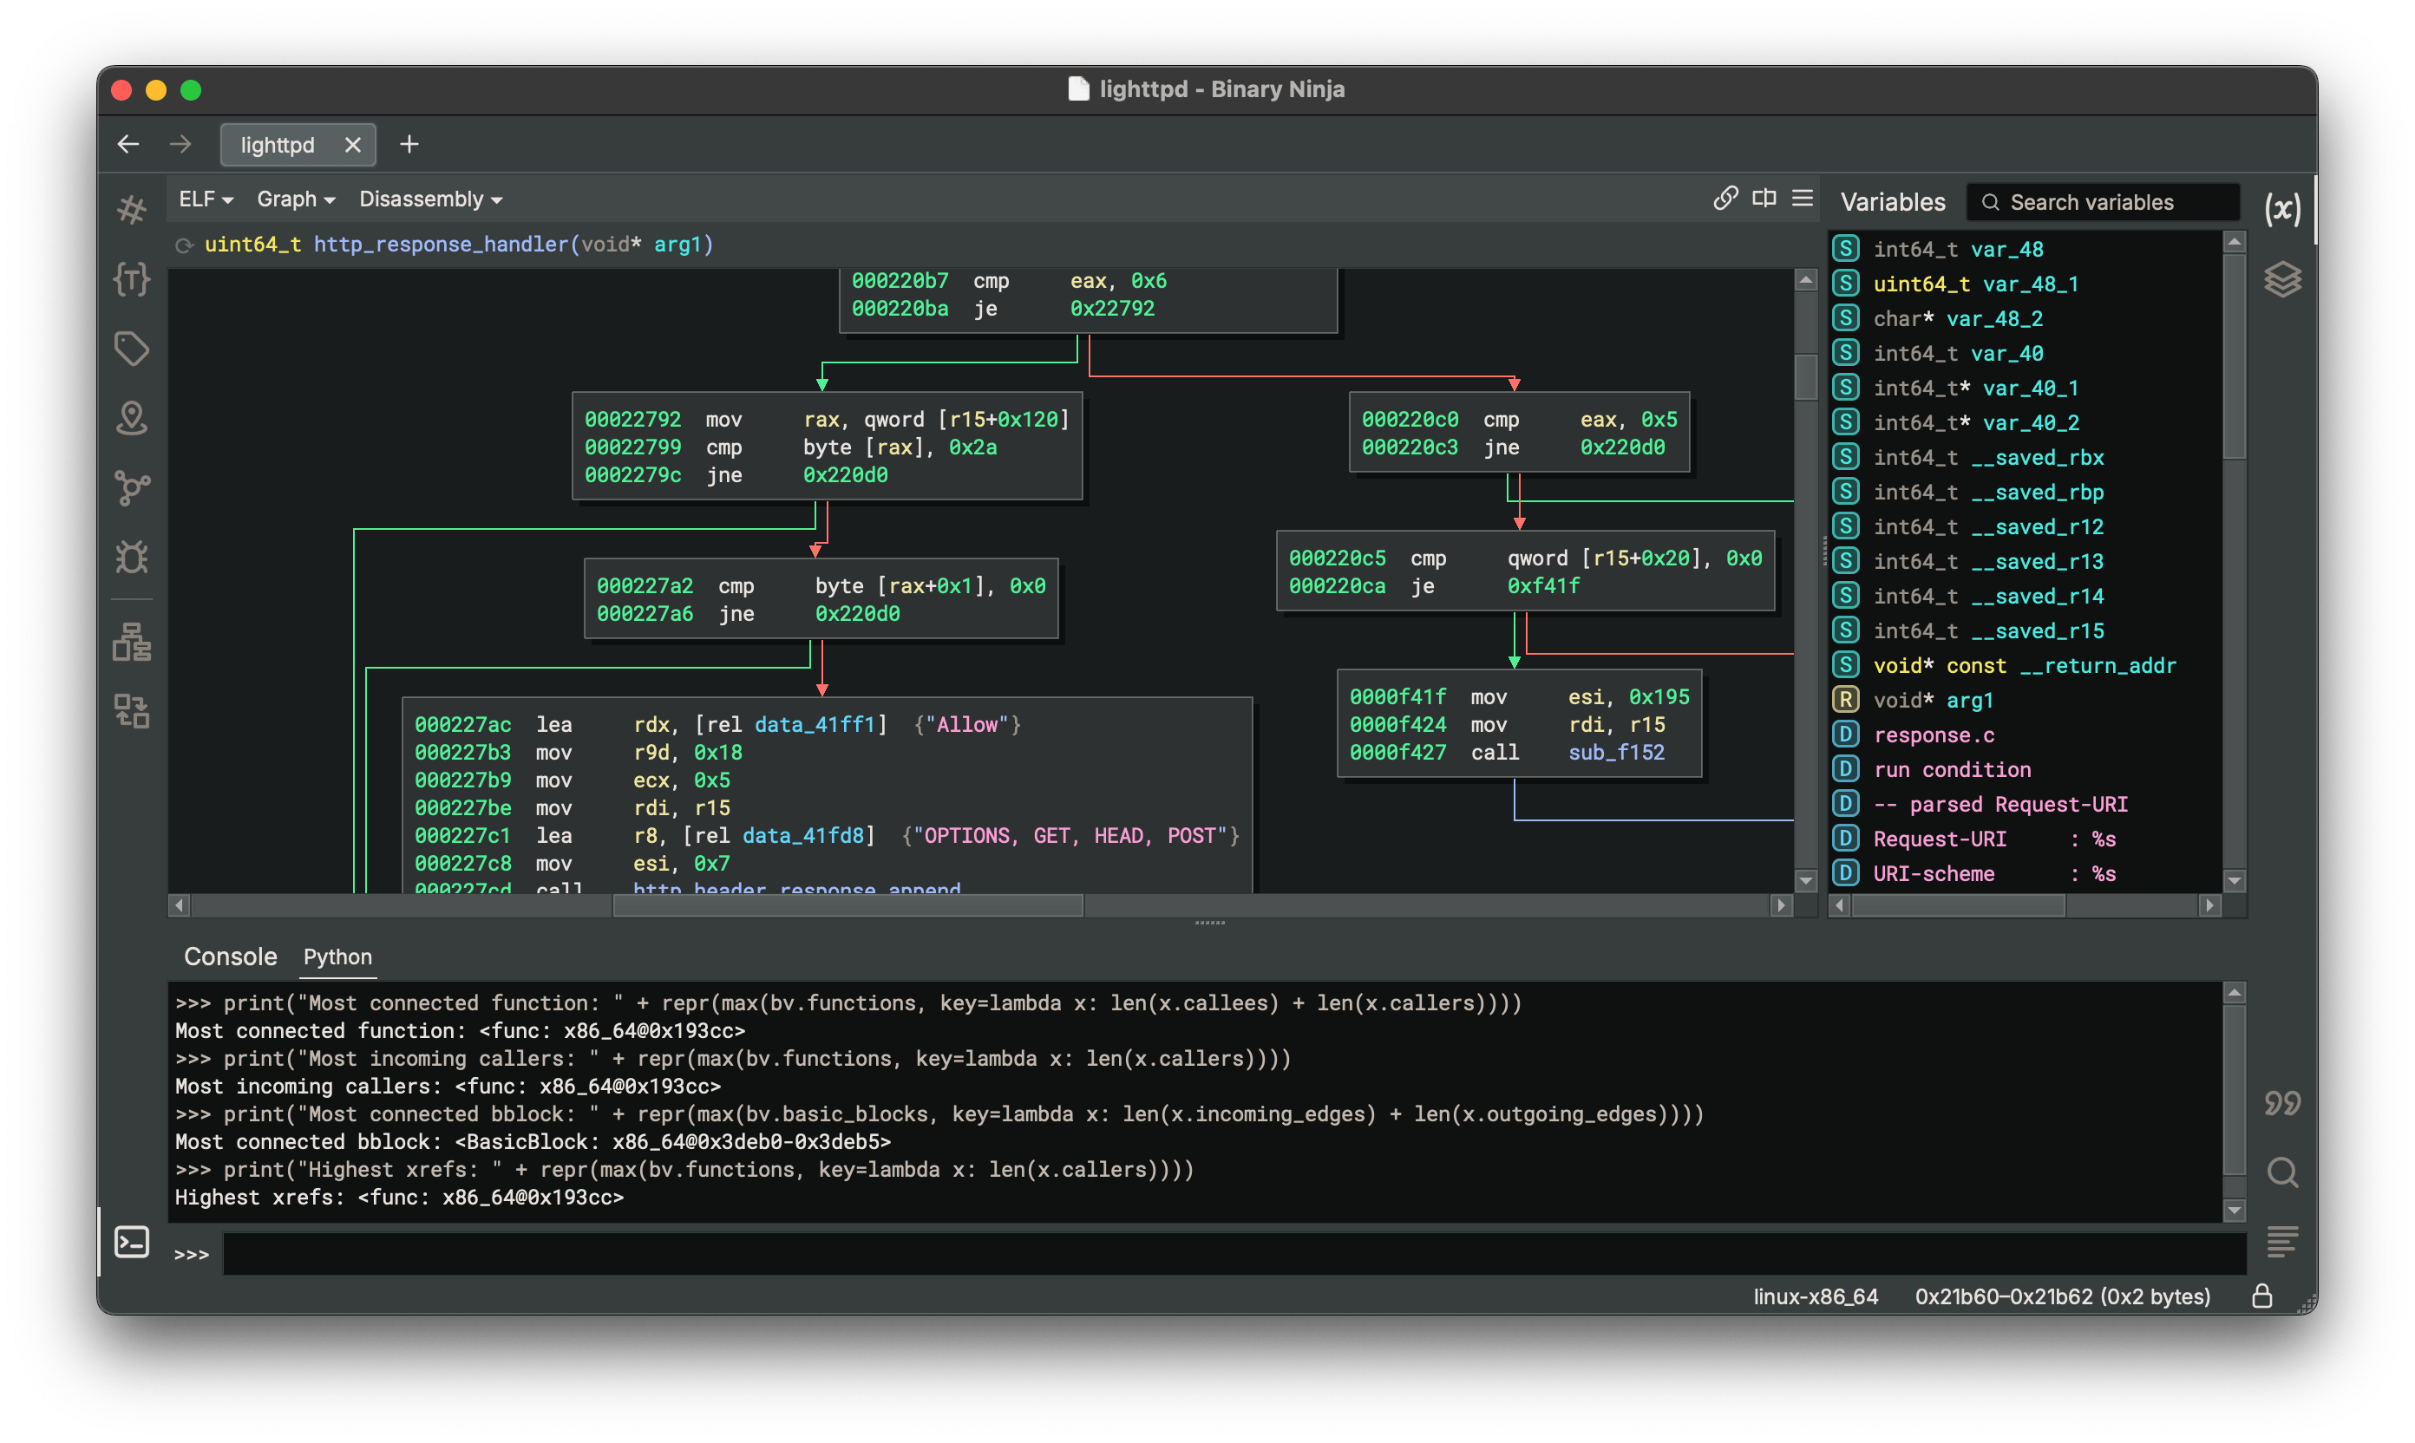Open the ELF view dropdown
This screenshot has width=2415, height=1443.
pos(206,199)
